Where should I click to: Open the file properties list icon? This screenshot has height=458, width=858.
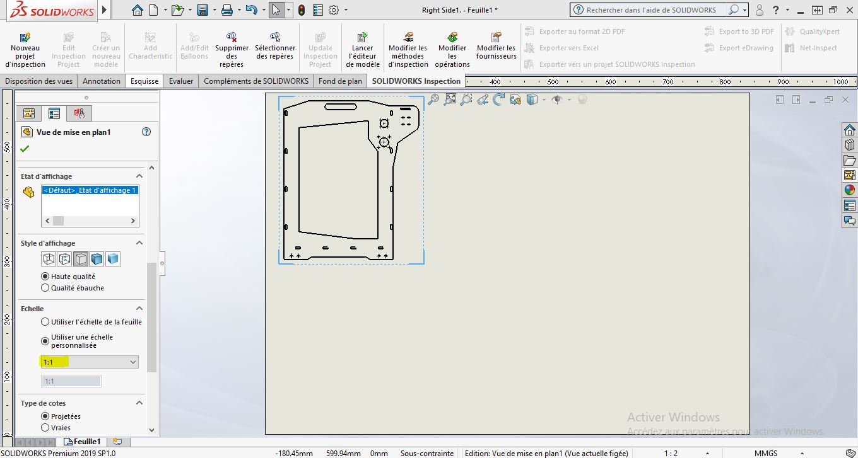317,10
